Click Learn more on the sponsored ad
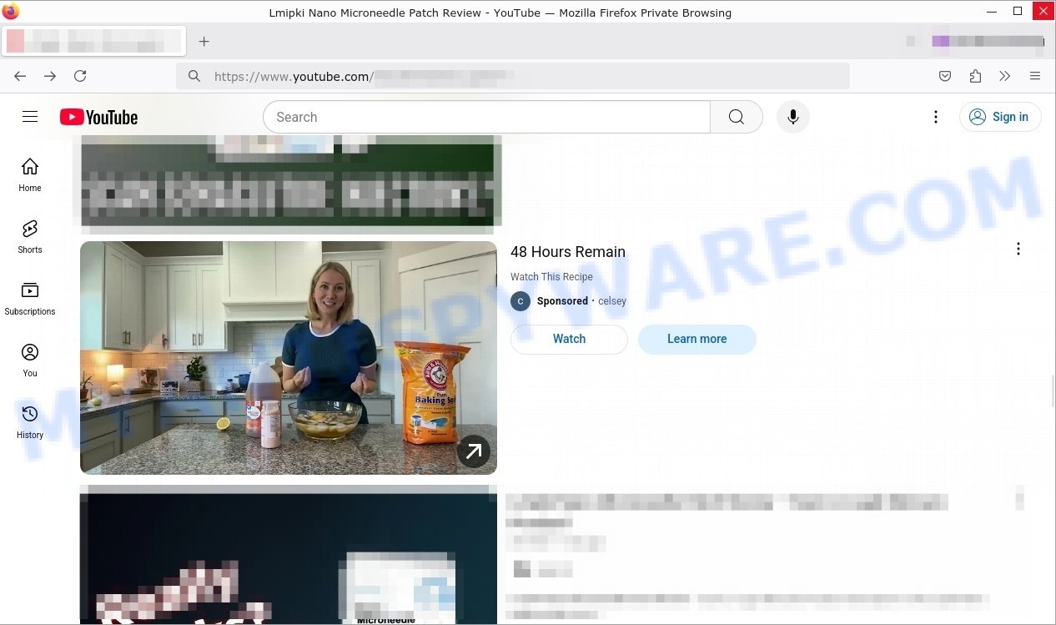Image resolution: width=1056 pixels, height=625 pixels. pos(696,339)
